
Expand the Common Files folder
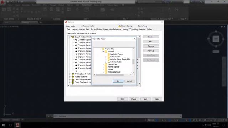click(x=103, y=64)
